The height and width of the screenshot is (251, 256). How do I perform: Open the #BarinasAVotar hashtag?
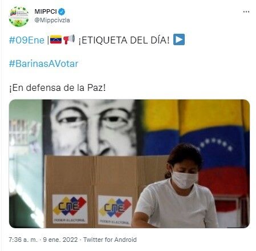click(43, 63)
